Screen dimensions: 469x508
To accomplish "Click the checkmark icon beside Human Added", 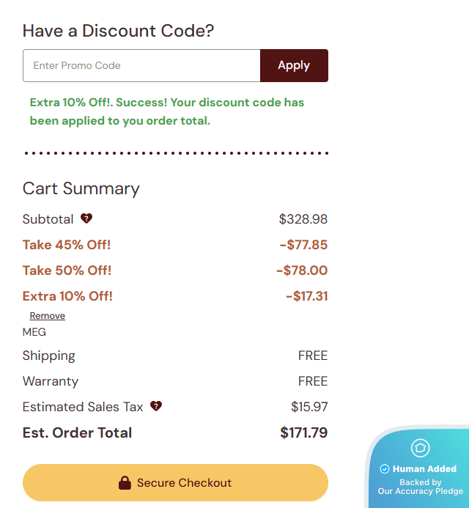I will click(x=385, y=469).
